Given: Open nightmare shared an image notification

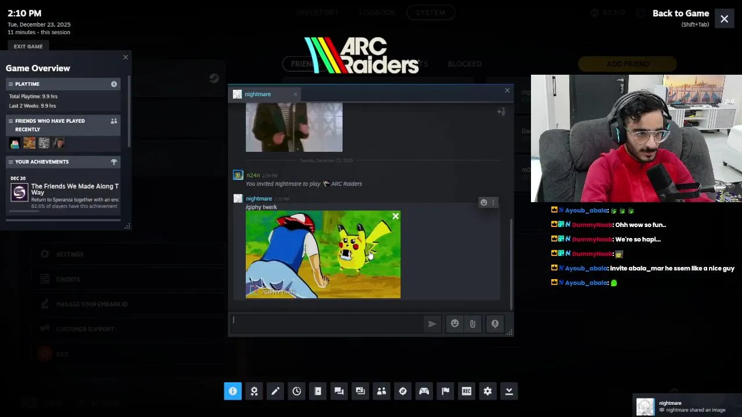Looking at the screenshot, I should [686, 407].
